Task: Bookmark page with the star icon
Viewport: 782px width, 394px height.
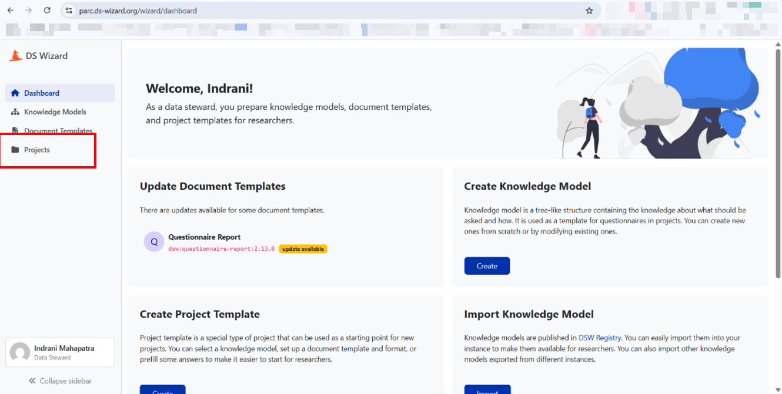Action: [589, 11]
